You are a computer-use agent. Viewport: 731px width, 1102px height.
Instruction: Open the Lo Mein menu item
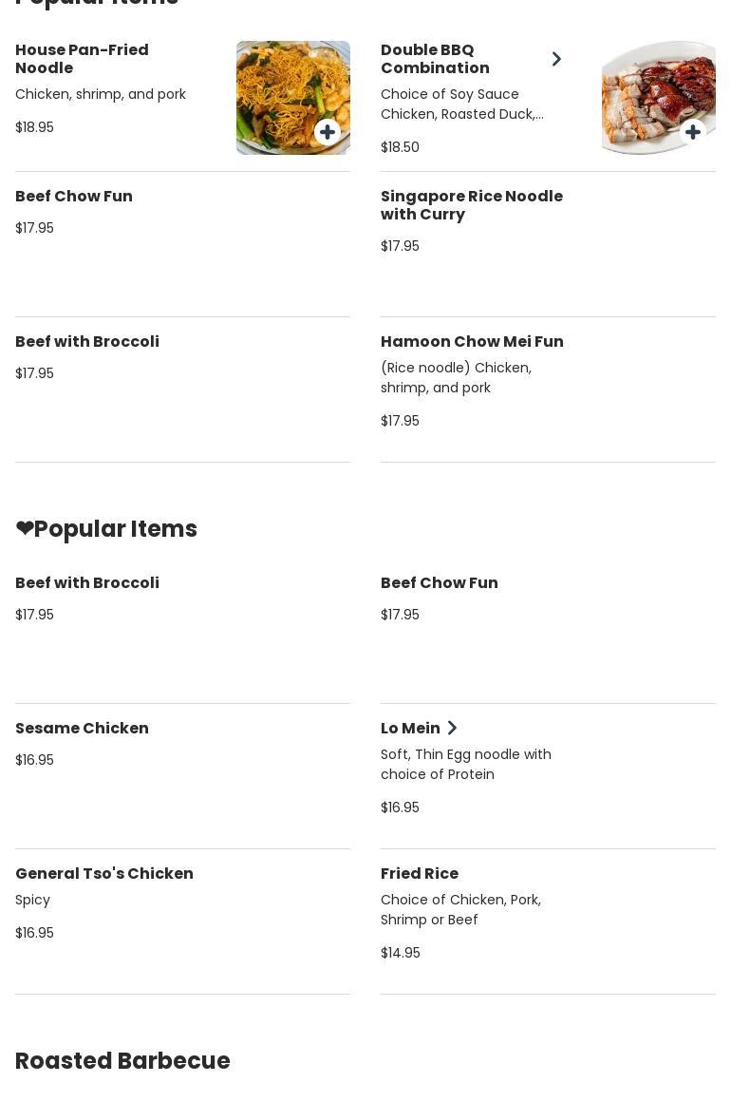[410, 729]
